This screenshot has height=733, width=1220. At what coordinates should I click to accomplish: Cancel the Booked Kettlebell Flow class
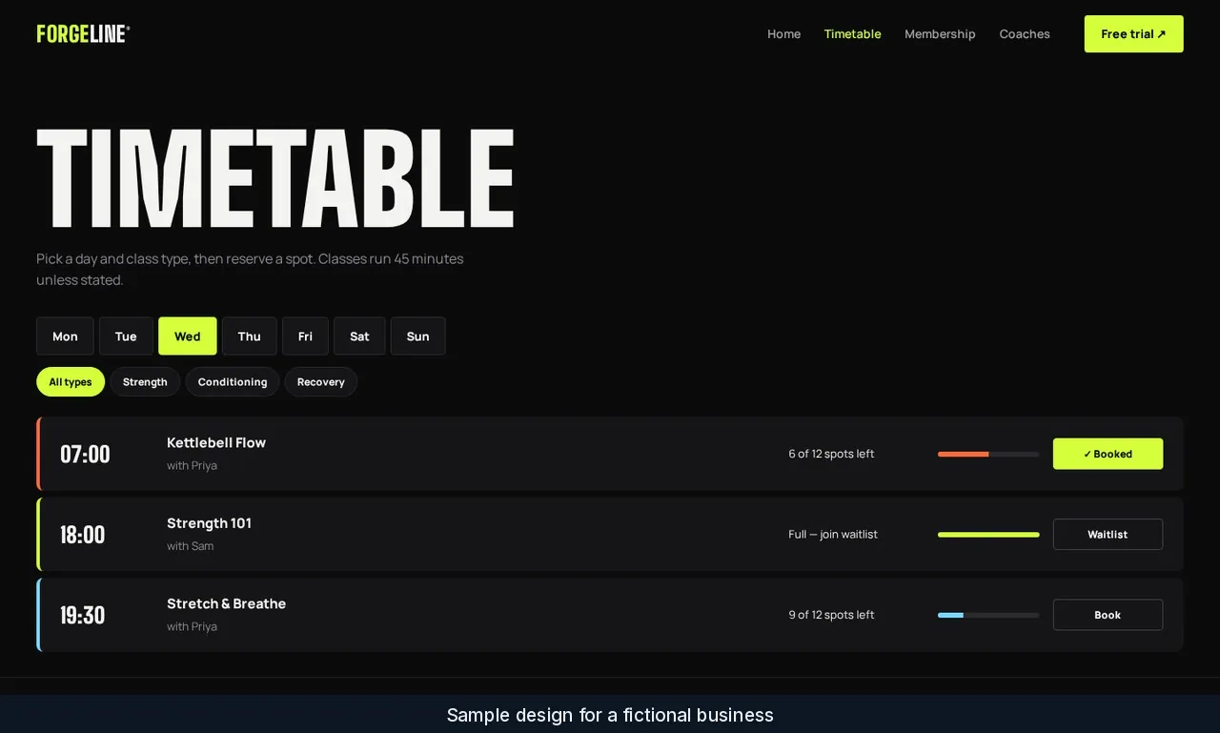pyautogui.click(x=1108, y=454)
